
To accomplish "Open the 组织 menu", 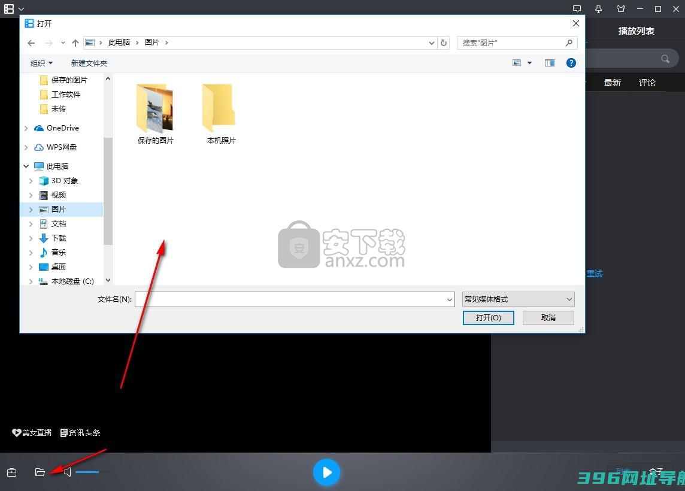I will [x=41, y=63].
